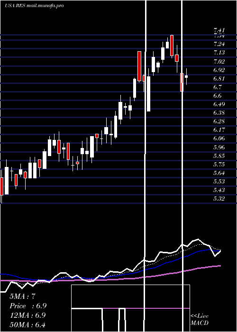The width and height of the screenshot is (237, 332).
Task: Click the 7.24 price axis label
Action: (x=219, y=44)
